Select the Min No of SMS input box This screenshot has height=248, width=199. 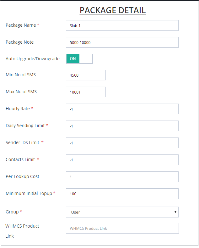pos(86,75)
